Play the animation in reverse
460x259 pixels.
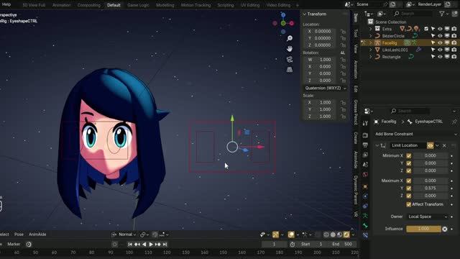pos(144,245)
